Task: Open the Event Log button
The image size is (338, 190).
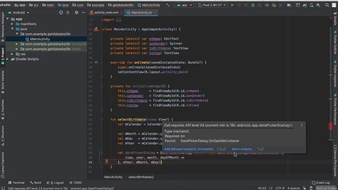Action: tap(321, 183)
